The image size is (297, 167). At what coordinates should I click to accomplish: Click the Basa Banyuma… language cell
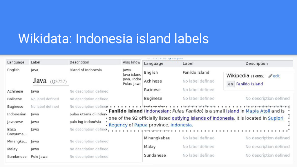point(17,132)
